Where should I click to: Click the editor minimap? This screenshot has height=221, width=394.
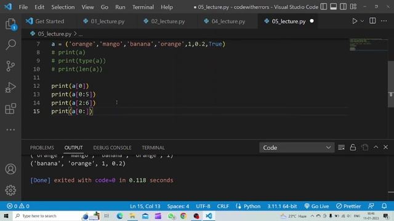point(368,45)
